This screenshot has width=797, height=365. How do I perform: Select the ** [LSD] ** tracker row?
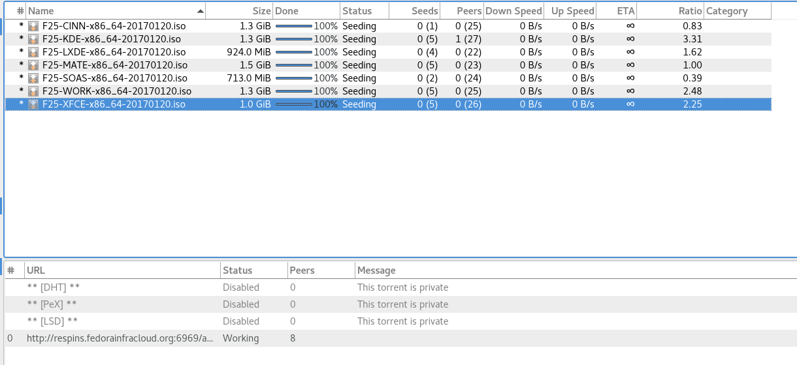pyautogui.click(x=400, y=321)
